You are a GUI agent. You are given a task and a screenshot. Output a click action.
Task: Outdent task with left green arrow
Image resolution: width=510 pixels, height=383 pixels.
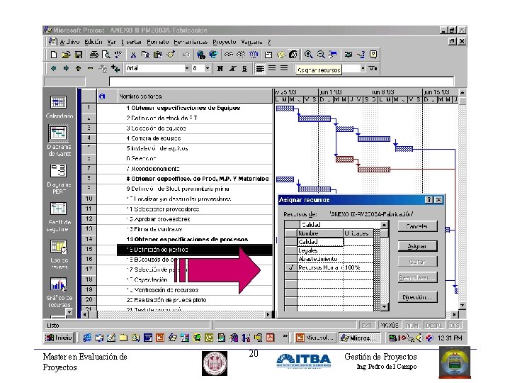click(x=54, y=68)
